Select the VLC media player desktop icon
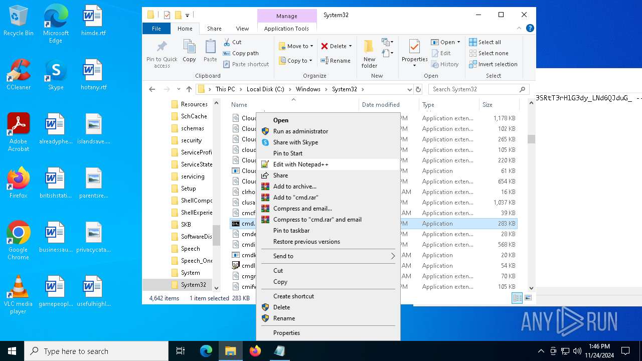 coord(19,295)
